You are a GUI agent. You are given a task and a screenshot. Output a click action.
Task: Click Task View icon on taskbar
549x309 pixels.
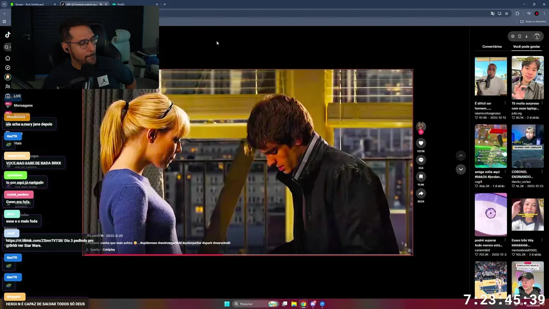point(284,304)
